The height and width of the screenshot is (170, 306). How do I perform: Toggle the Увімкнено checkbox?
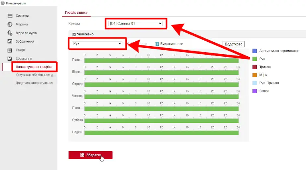(x=74, y=35)
